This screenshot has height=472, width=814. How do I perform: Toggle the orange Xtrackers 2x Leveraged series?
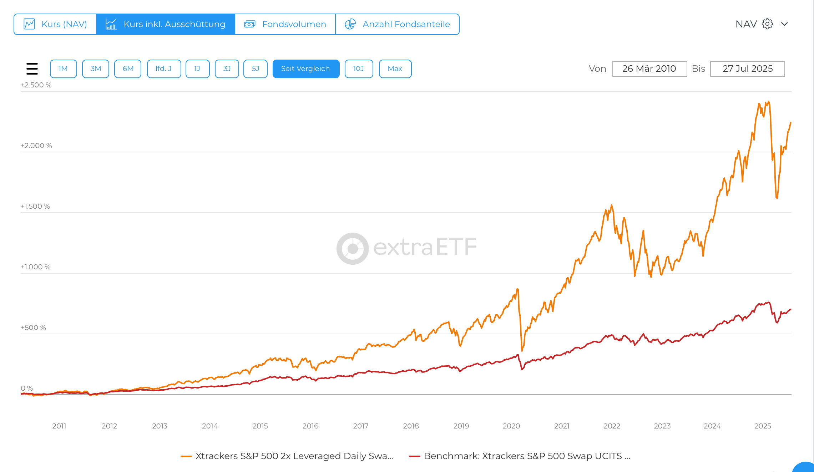tap(294, 456)
